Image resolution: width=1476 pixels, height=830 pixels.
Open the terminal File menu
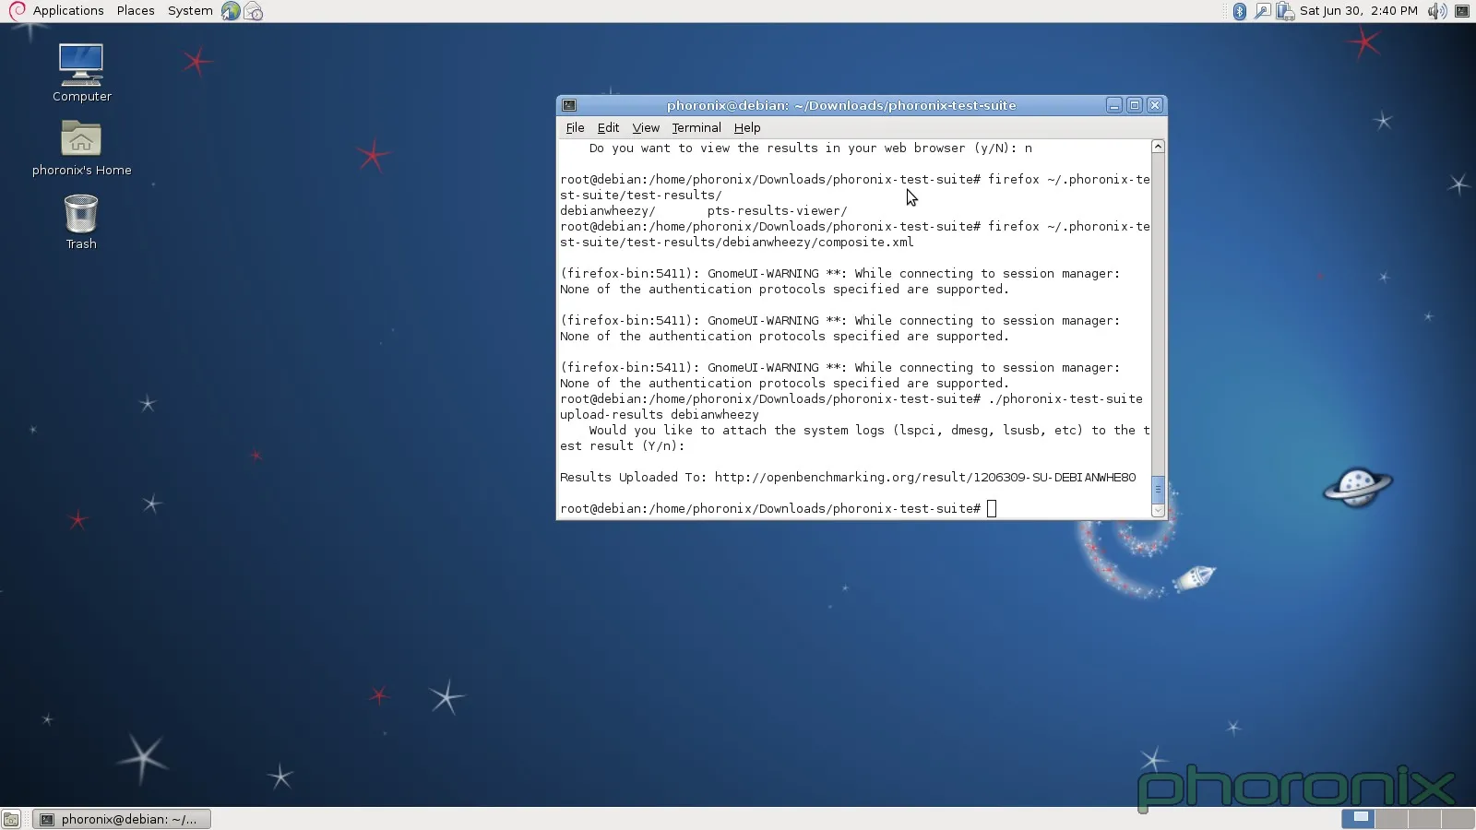click(575, 128)
